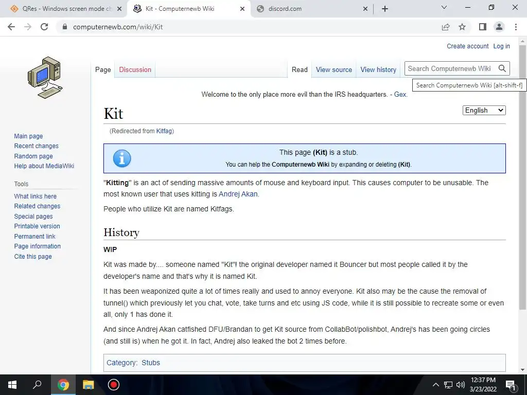
Task: Open the Andrej Akan article link
Action: [x=238, y=194]
